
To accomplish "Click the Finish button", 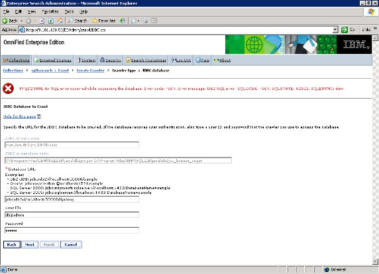I will point(49,244).
